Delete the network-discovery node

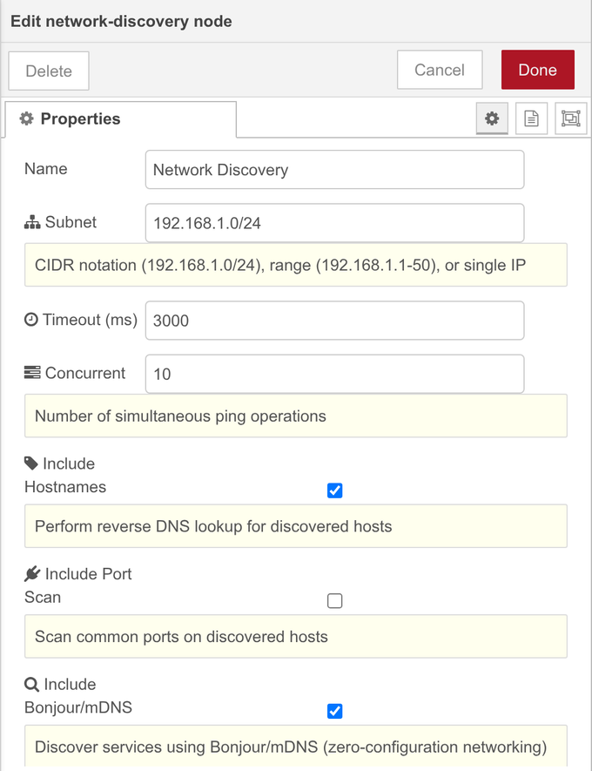(49, 71)
